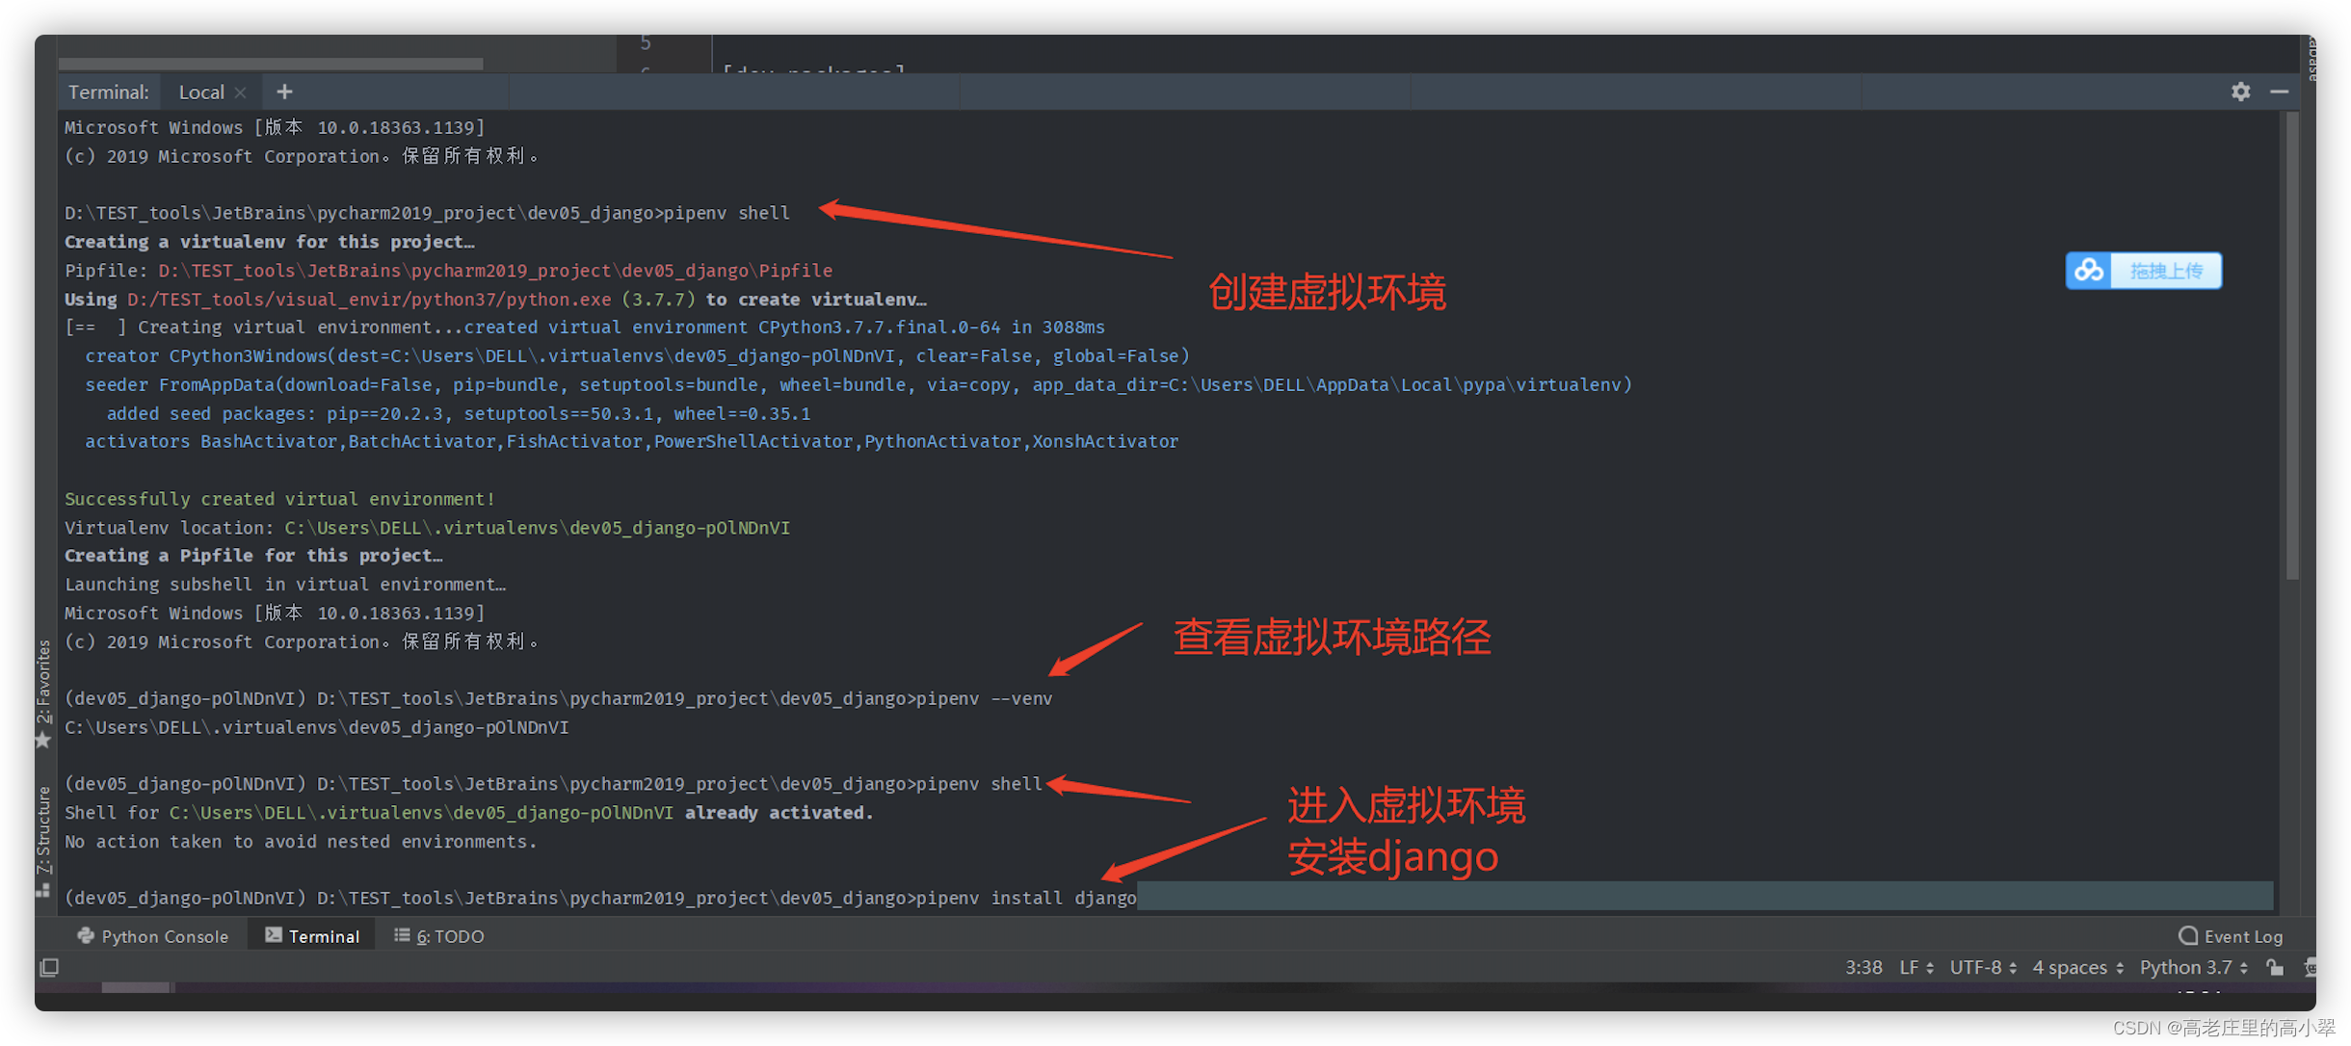The width and height of the screenshot is (2351, 1046).
Task: Click the 3:38 line position indicator
Action: coord(1862,967)
